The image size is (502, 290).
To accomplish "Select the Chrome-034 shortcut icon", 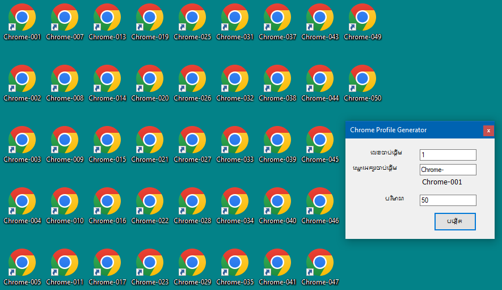I will pyautogui.click(x=235, y=205).
